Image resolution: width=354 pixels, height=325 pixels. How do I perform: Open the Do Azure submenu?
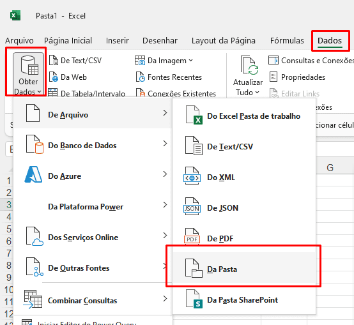pyautogui.click(x=93, y=174)
